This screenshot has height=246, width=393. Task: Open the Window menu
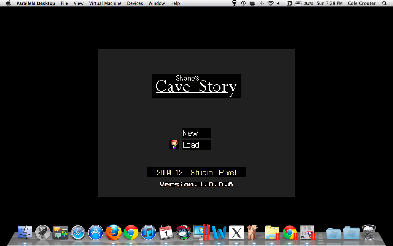click(157, 3)
